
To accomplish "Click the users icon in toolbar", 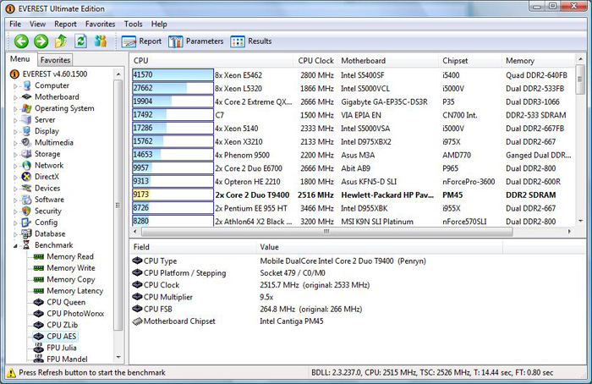I will 101,41.
